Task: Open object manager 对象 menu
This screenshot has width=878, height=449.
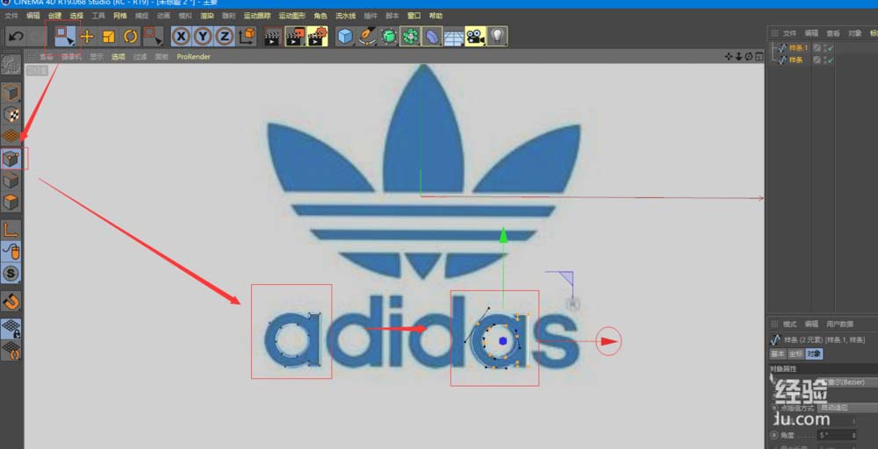Action: click(x=854, y=33)
